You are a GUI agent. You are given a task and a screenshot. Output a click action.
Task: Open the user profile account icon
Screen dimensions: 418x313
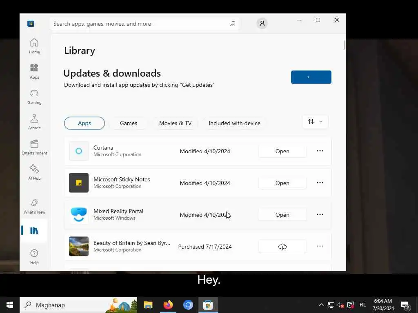[x=262, y=23]
